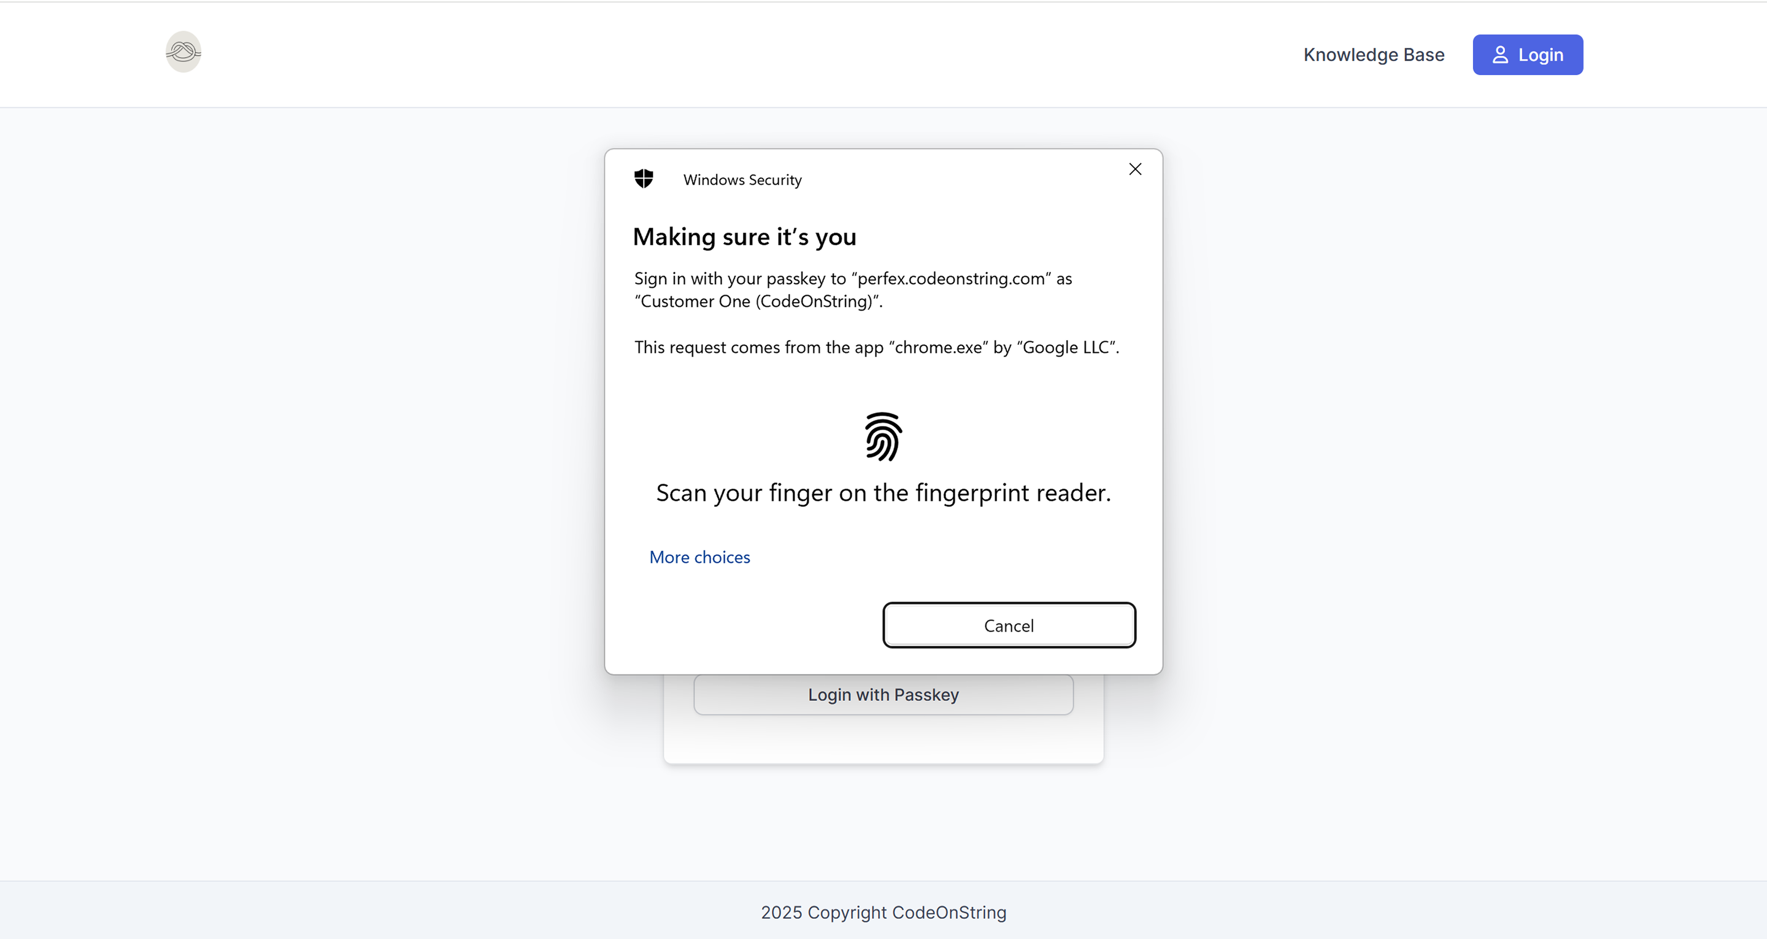Click the CodeOnString knot logo

pos(183,52)
